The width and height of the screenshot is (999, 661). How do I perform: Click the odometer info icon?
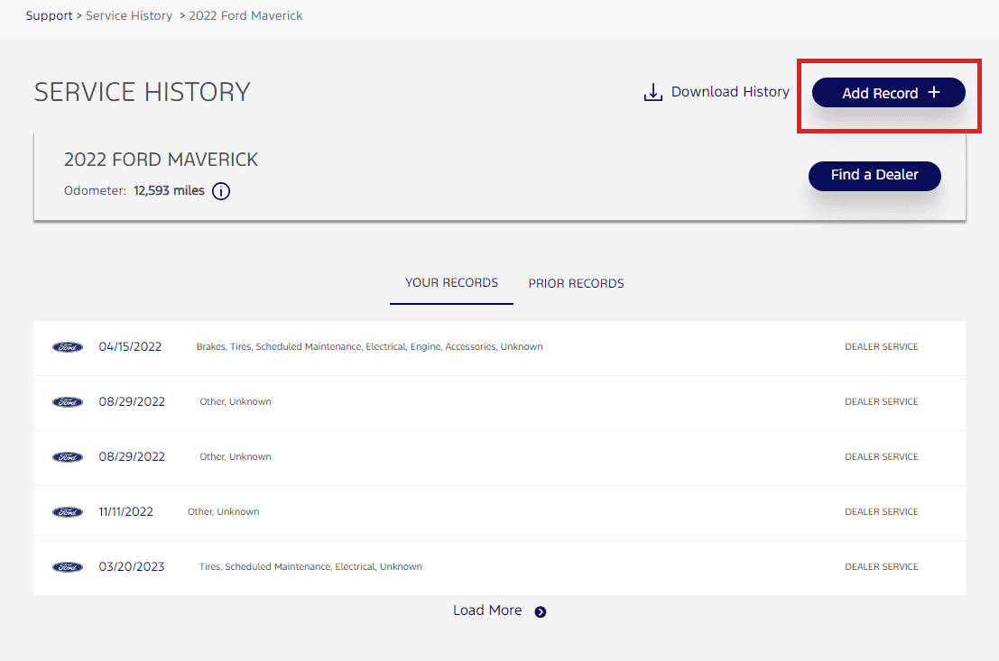(221, 191)
